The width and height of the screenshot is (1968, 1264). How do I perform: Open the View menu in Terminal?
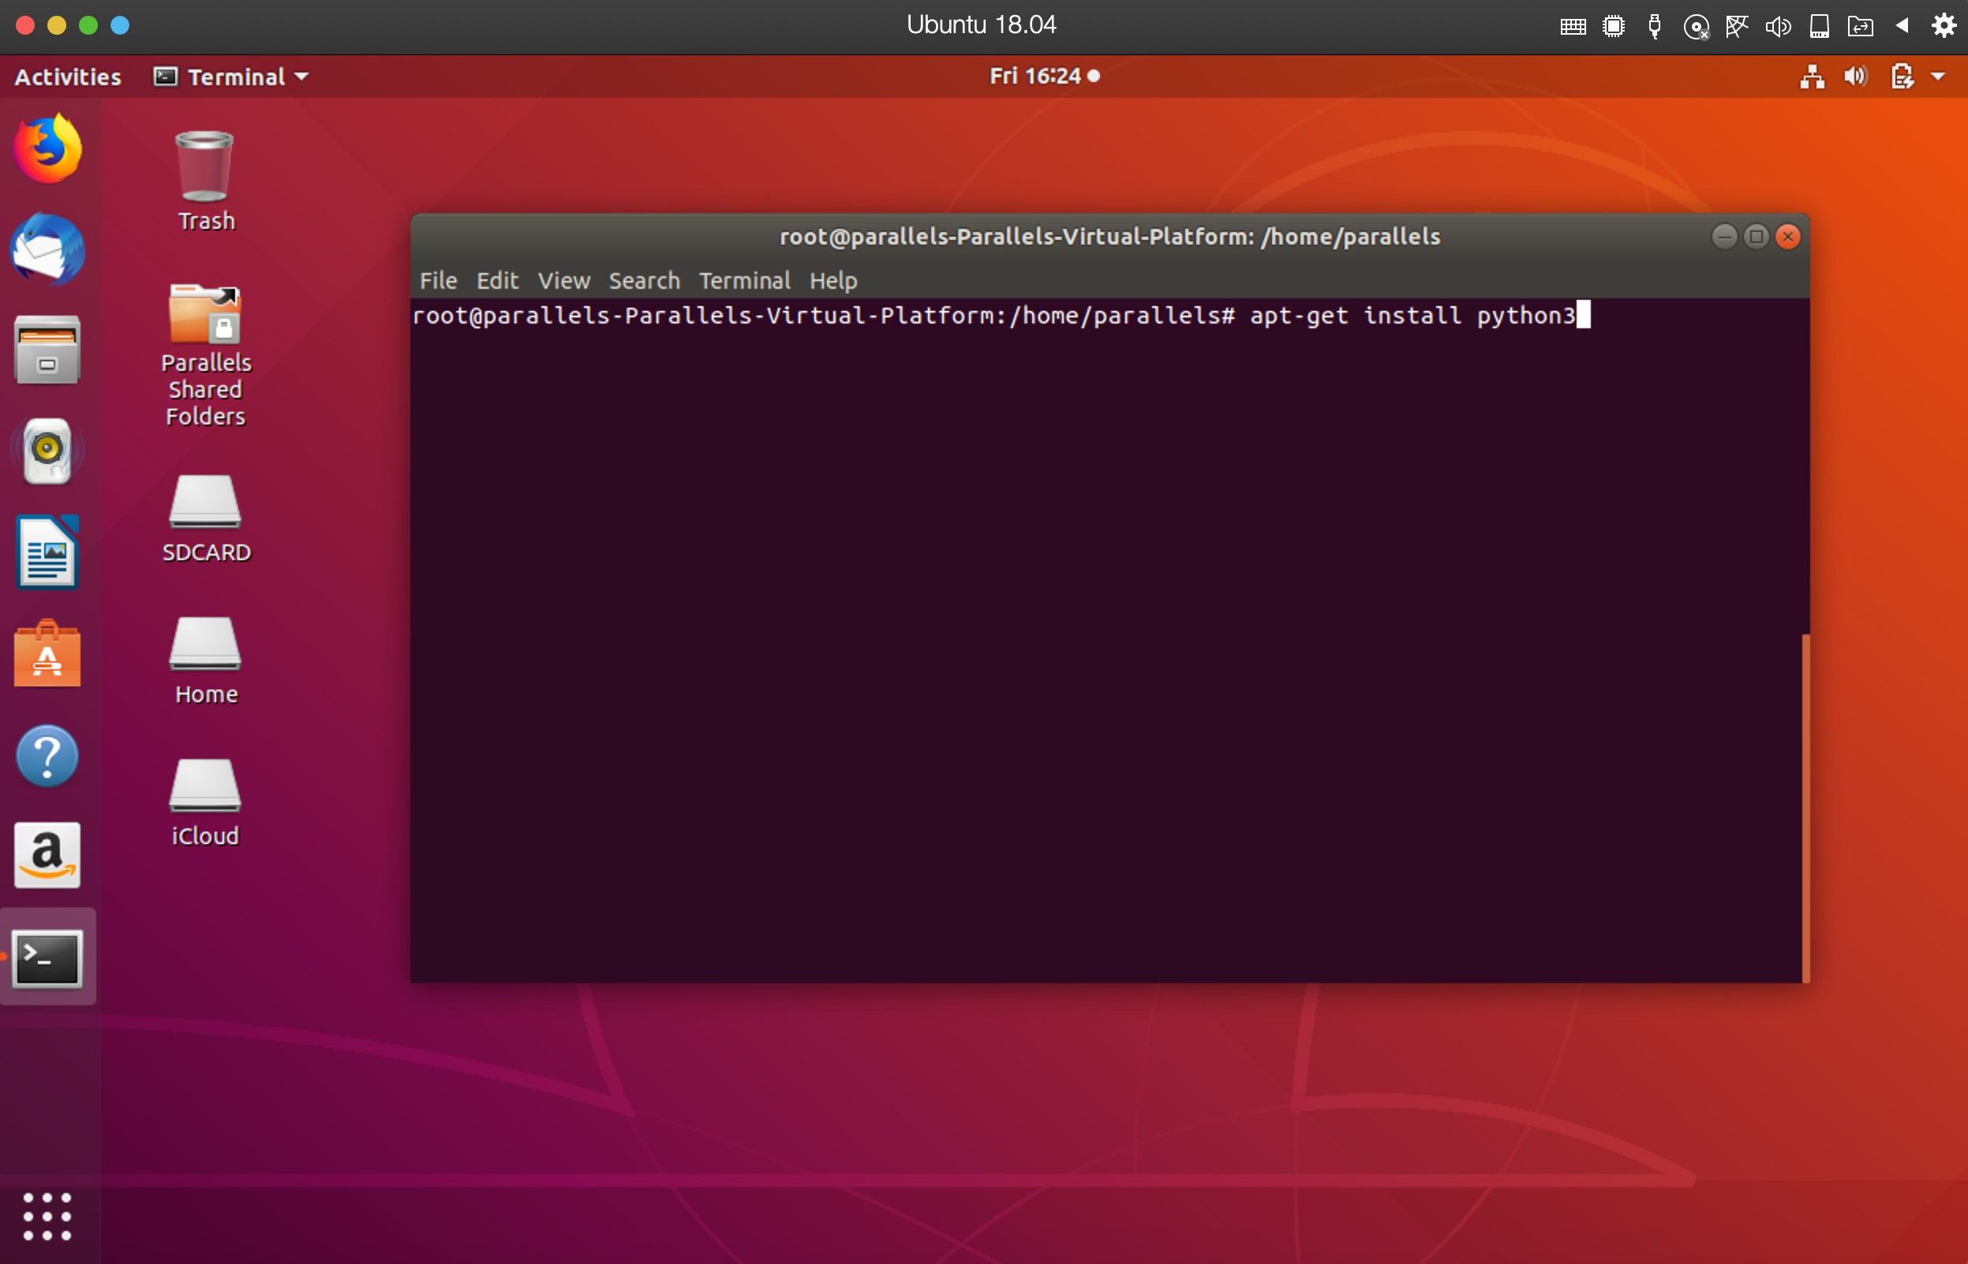click(x=564, y=281)
